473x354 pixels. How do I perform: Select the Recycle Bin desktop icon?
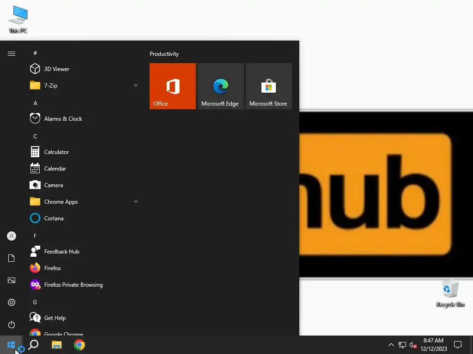[x=450, y=293]
